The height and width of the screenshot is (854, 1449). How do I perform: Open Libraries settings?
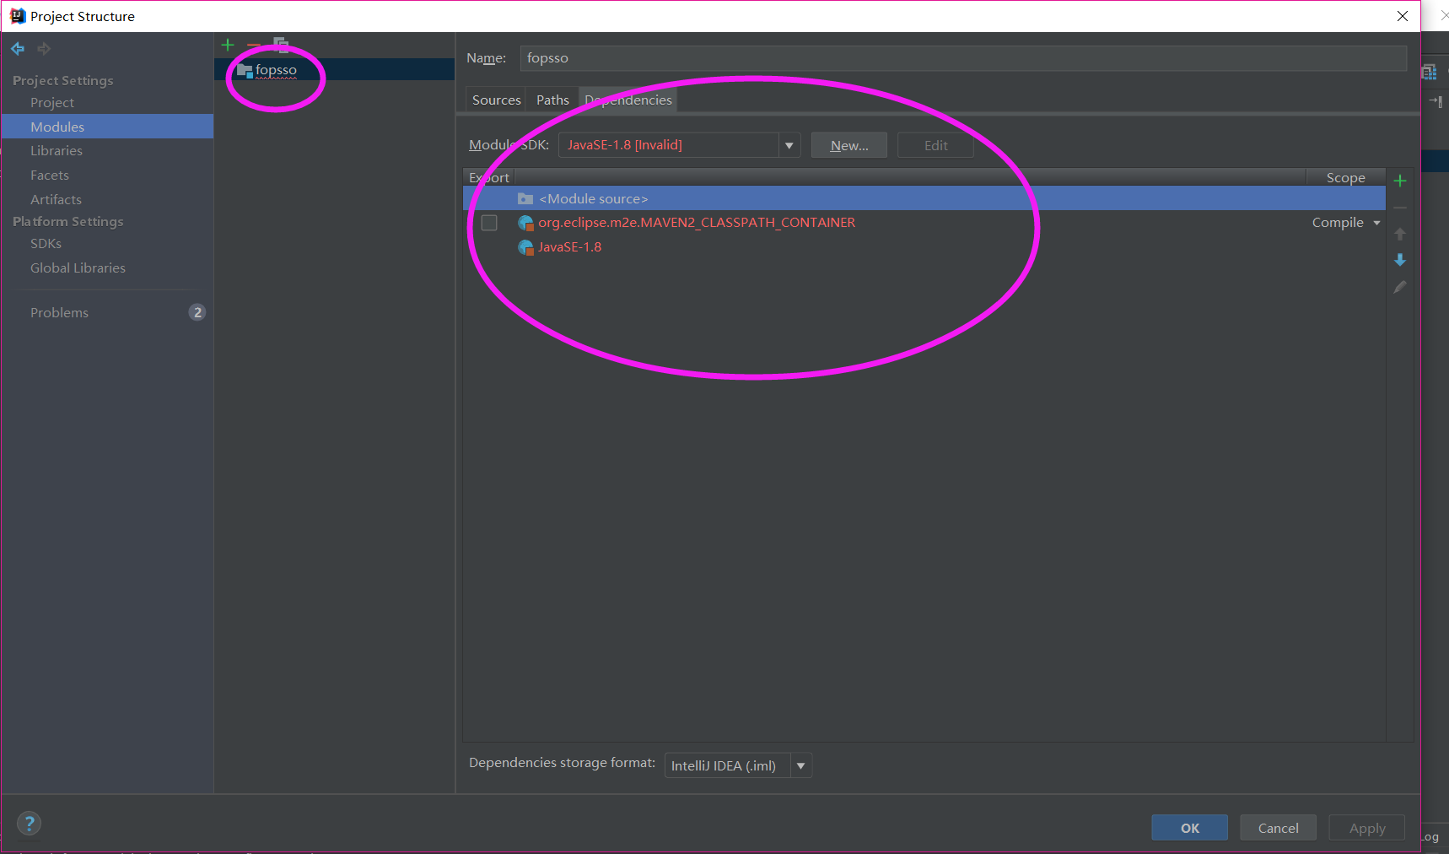pyautogui.click(x=57, y=150)
